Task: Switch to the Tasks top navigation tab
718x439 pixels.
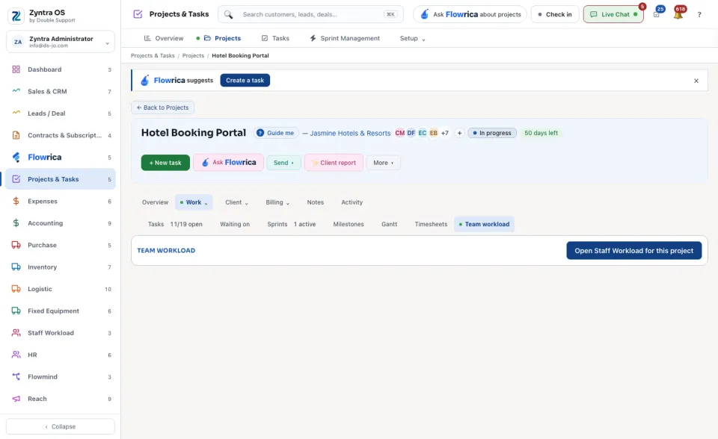Action: pos(275,38)
